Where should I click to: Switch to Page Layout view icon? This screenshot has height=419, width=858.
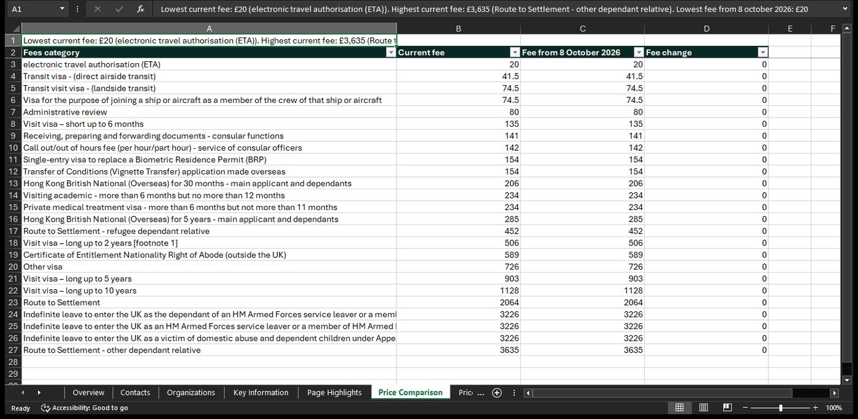(x=704, y=407)
